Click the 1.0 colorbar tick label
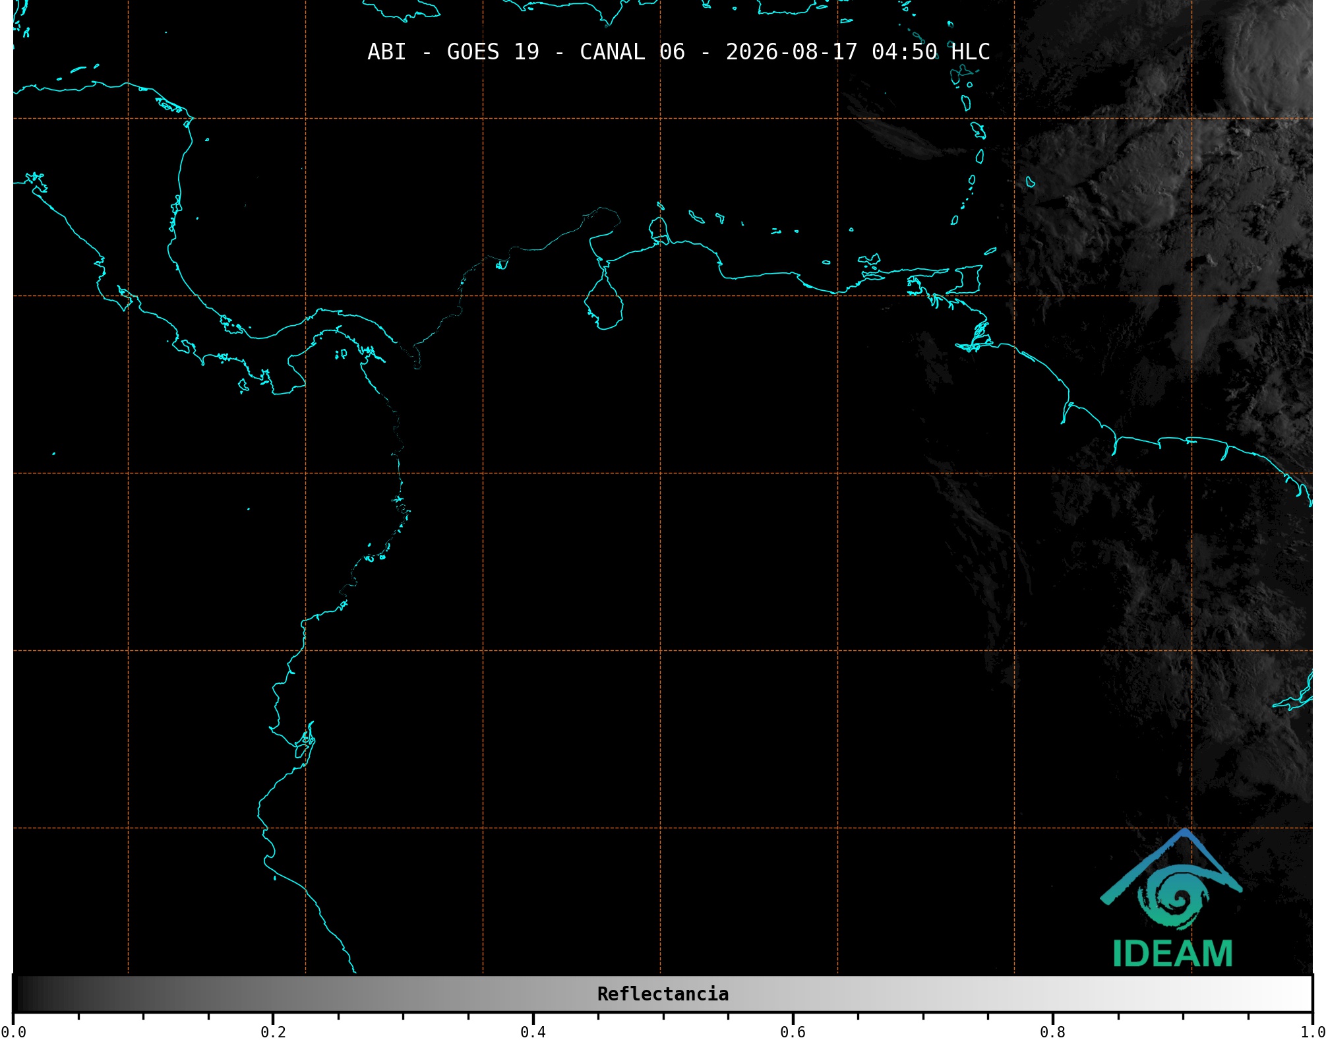This screenshot has width=1326, height=1040. point(1312,1032)
